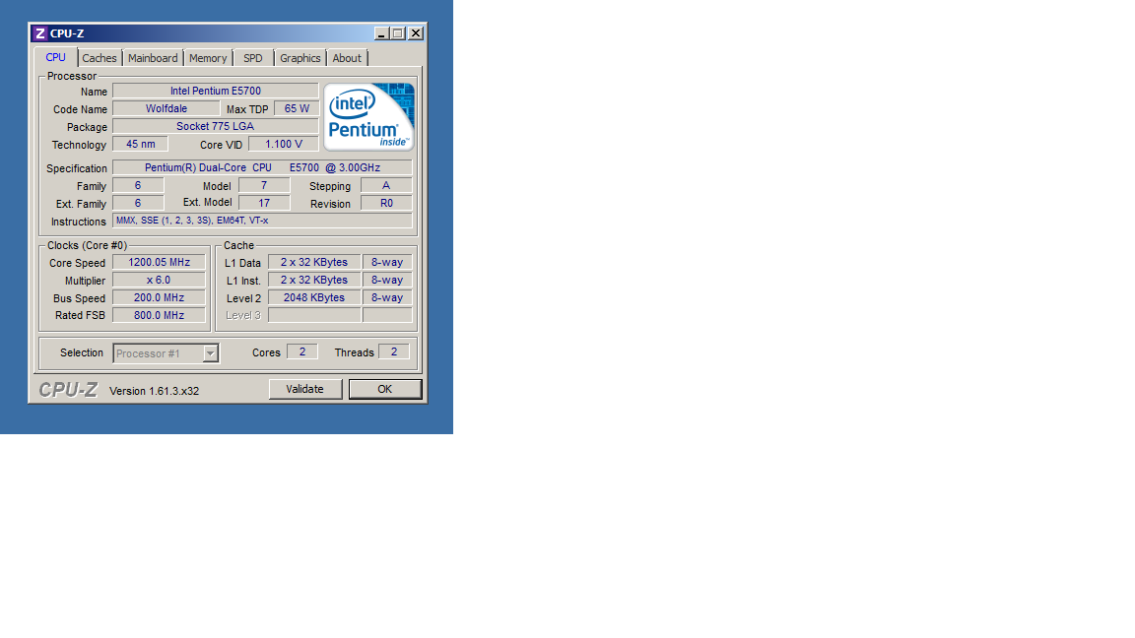
Task: Maximize the CPU-Z window
Action: coord(398,33)
